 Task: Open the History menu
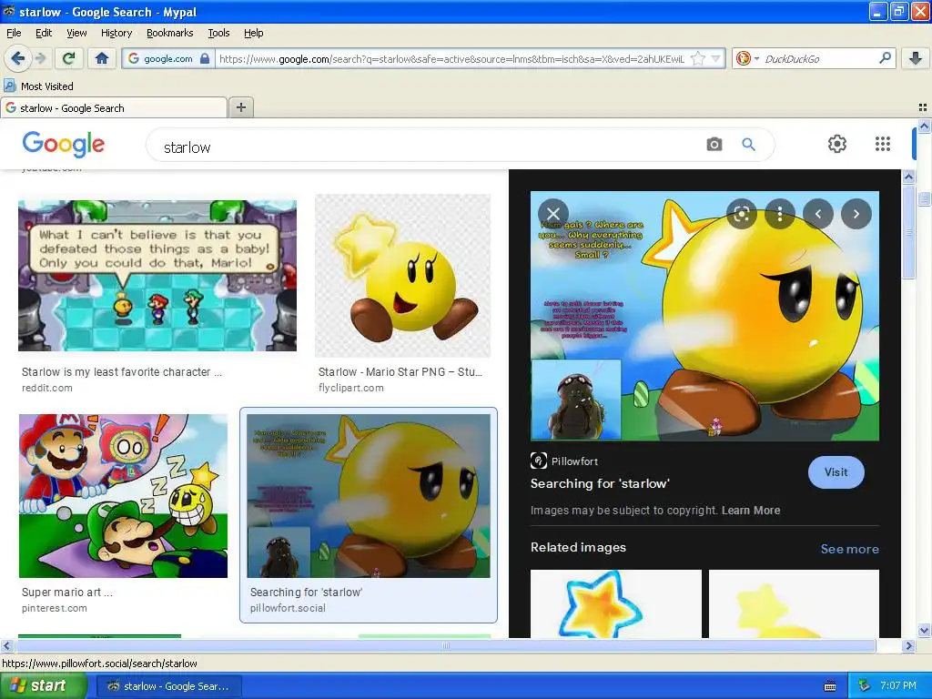(116, 33)
